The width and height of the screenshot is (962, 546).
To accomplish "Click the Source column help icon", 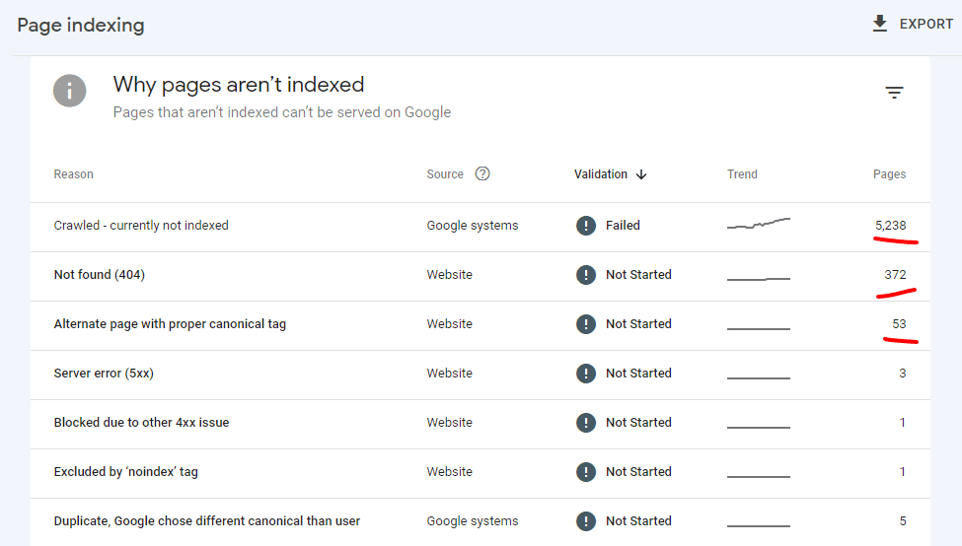I will coord(482,174).
